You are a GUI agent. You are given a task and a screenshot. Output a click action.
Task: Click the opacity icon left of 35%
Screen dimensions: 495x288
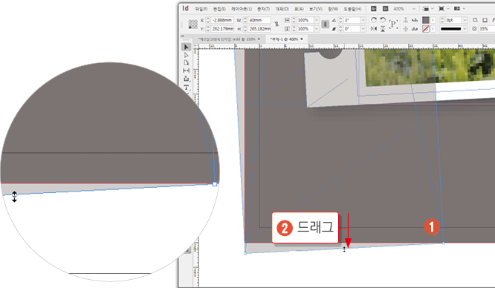click(474, 29)
